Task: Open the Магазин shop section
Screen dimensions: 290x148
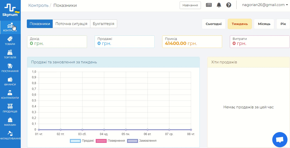Action: pos(10,122)
